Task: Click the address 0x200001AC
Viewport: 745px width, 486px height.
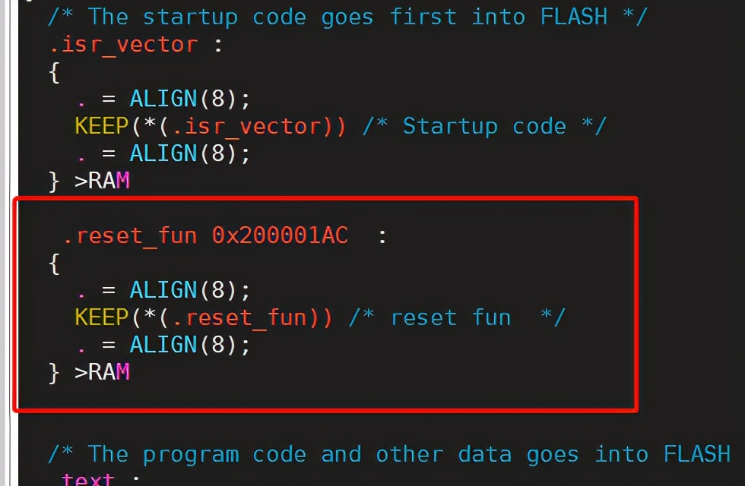Action: (x=280, y=236)
